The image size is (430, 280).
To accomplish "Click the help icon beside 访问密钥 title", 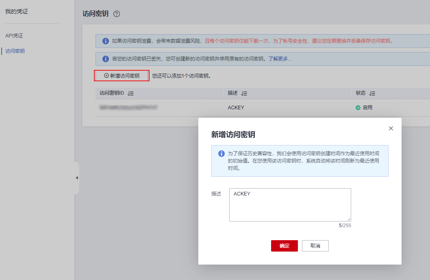I will pyautogui.click(x=117, y=14).
